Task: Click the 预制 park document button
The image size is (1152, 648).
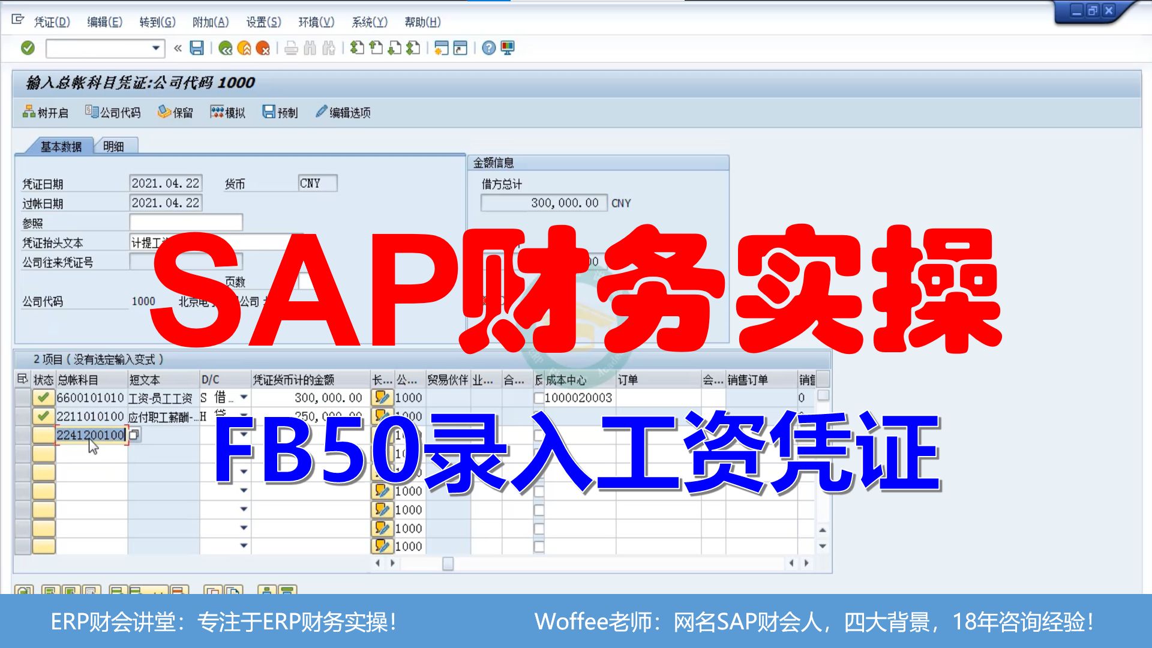Action: [x=280, y=112]
